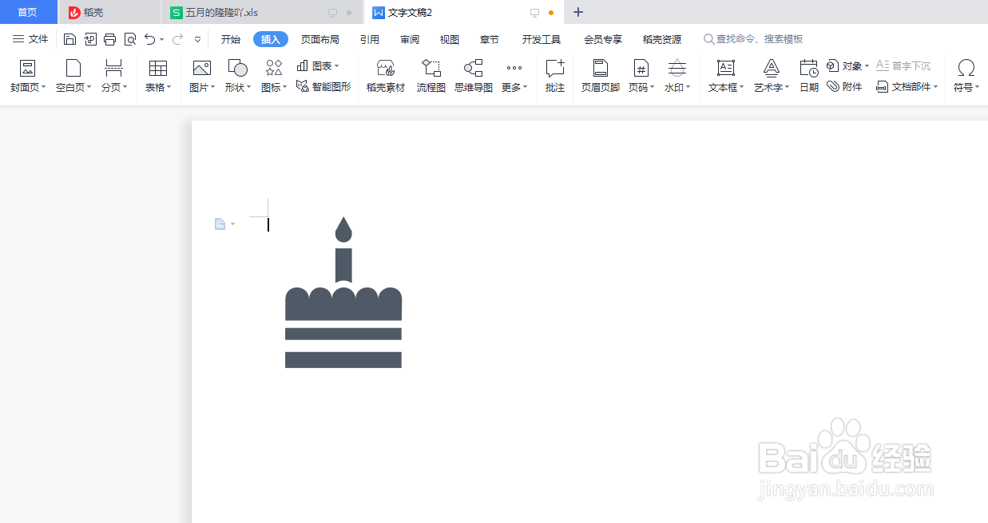
Task: Insert a chart (图表)
Action: tap(318, 66)
